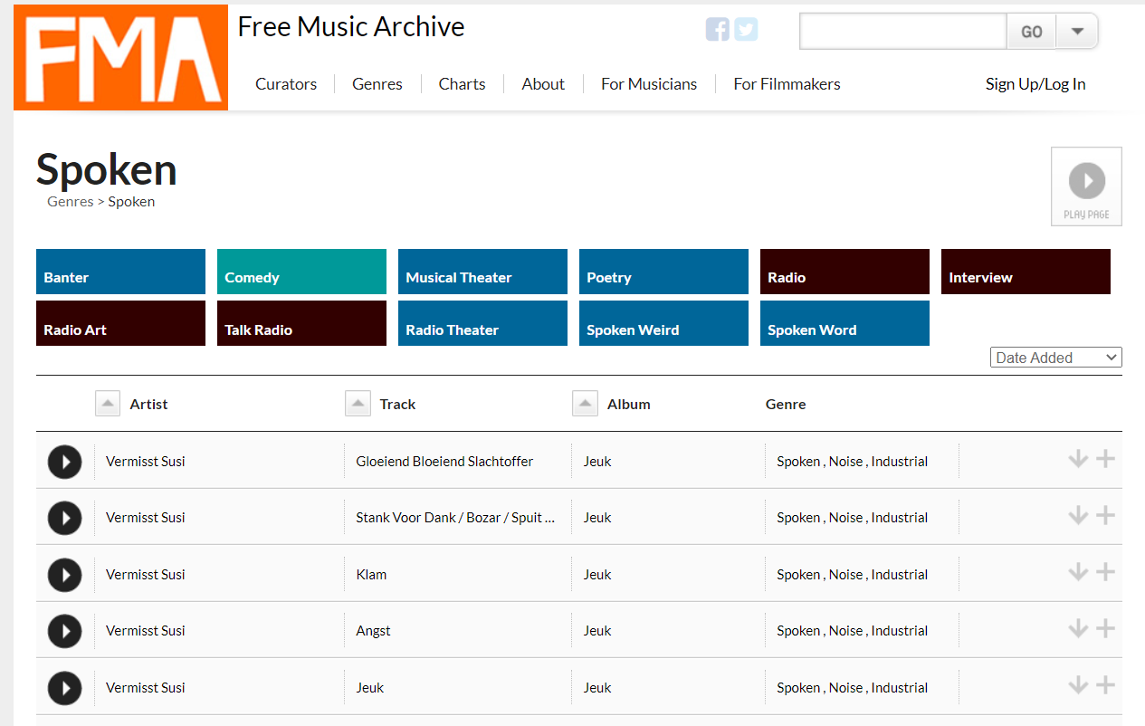Sort by Album column arrow
This screenshot has height=726, width=1145.
click(x=585, y=404)
